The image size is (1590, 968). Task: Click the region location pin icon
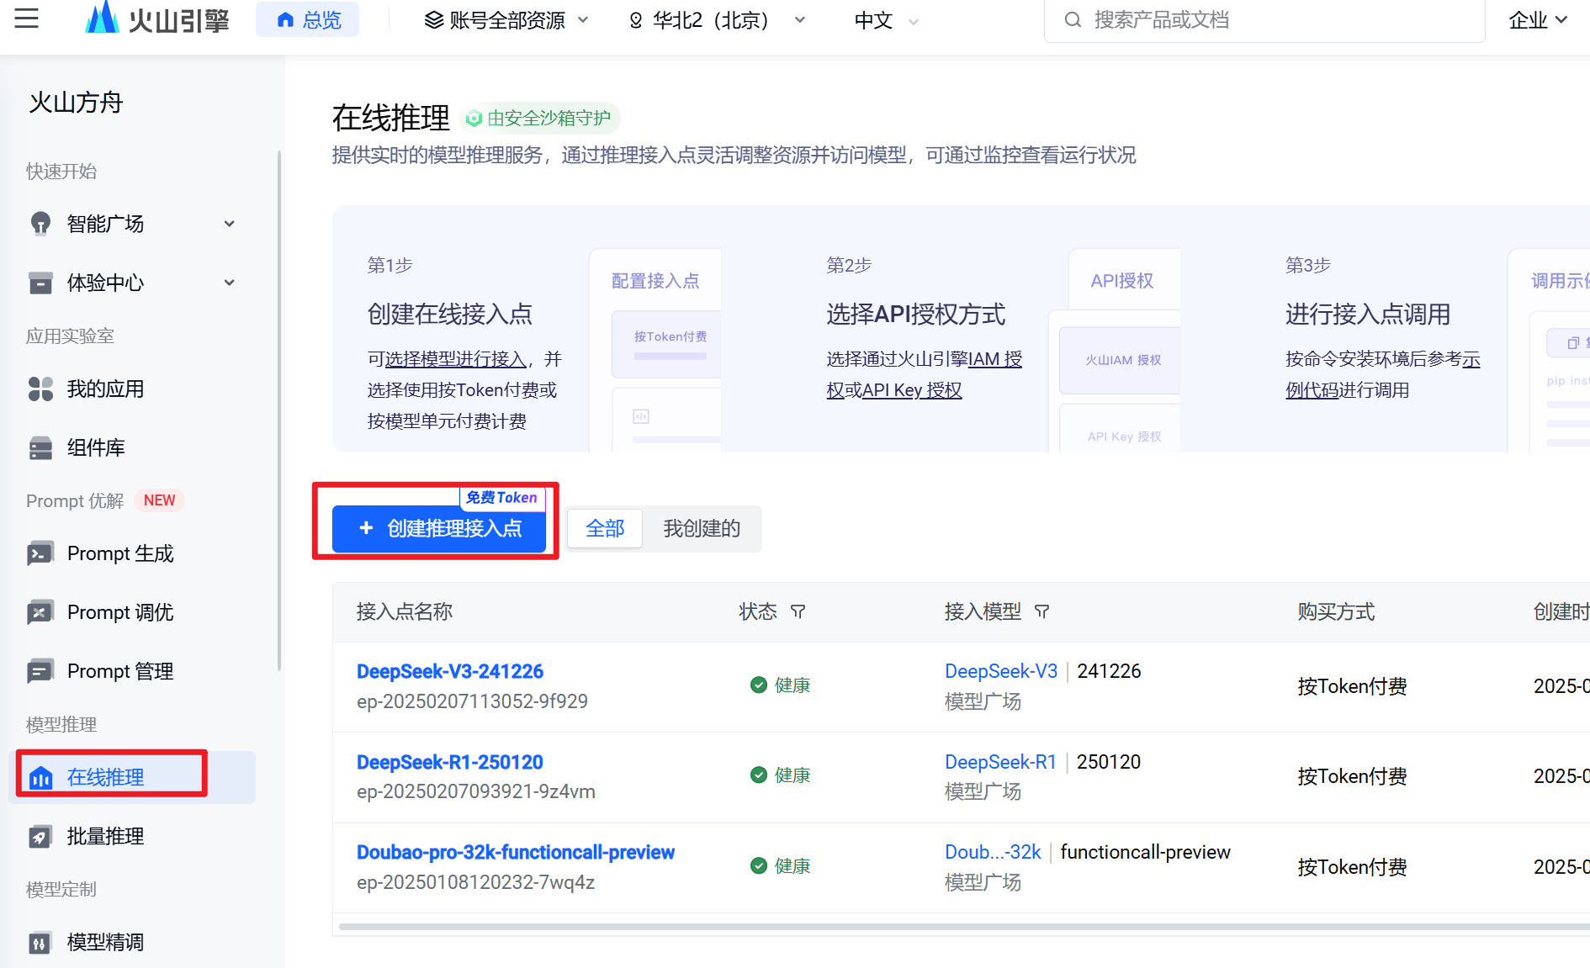pos(636,20)
